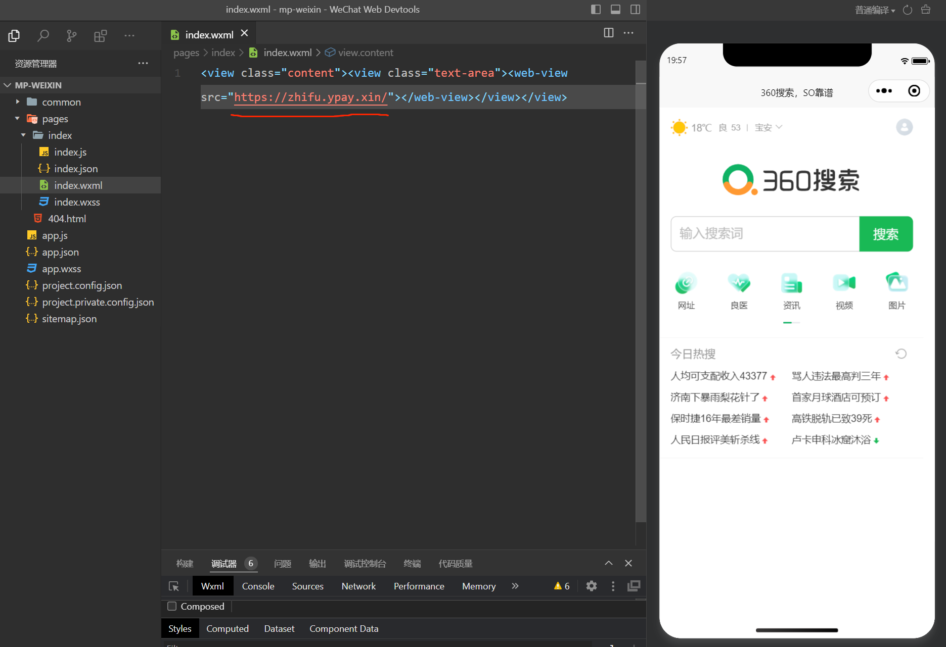Image resolution: width=946 pixels, height=647 pixels.
Task: Click the 输入搜索词 search input field
Action: (x=764, y=234)
